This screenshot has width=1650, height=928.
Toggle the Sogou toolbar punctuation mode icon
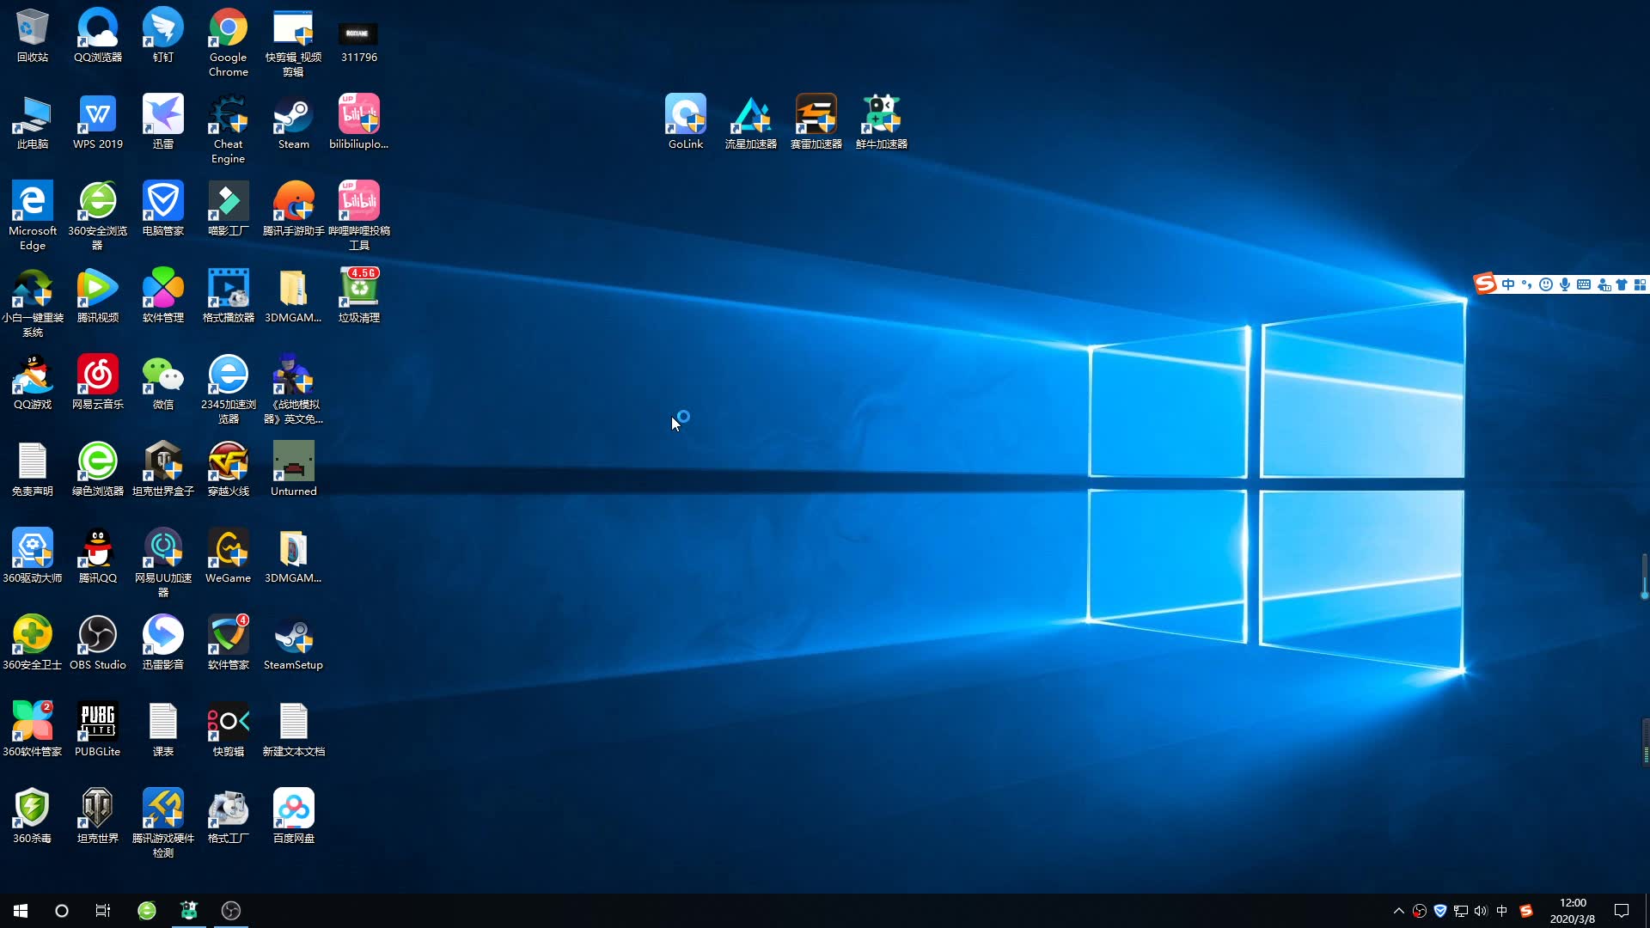coord(1527,284)
